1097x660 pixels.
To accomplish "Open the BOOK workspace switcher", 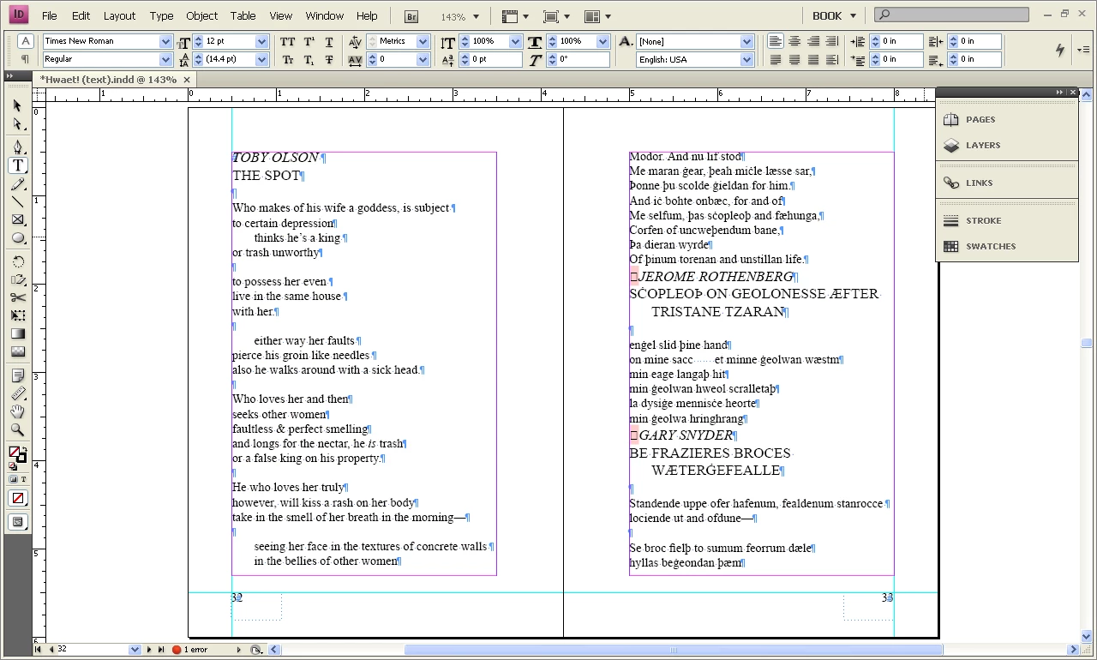I will click(834, 15).
